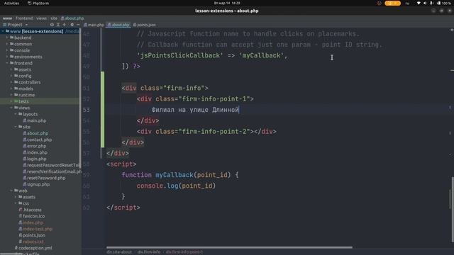Image resolution: width=454 pixels, height=255 pixels.
Task: Open resetPassword.php in the project tree
Action: [x=44, y=178]
